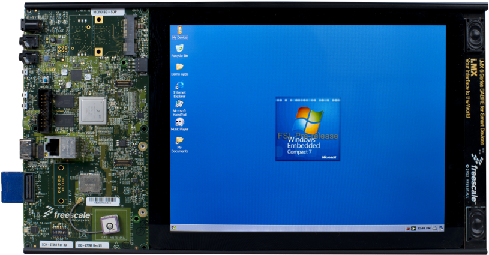Open the Start menu on the taskbar
This screenshot has height=255, width=489.
point(173,228)
